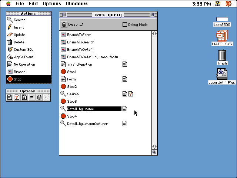Select the Search action in Actions palette

click(x=29, y=20)
